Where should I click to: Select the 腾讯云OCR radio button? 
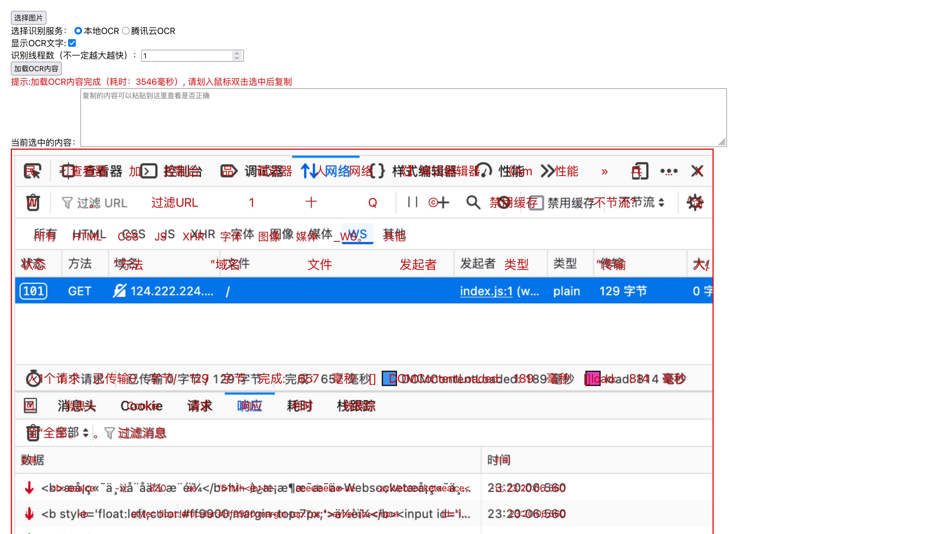126,31
